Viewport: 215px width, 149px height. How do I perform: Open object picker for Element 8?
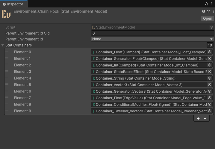click(210, 104)
